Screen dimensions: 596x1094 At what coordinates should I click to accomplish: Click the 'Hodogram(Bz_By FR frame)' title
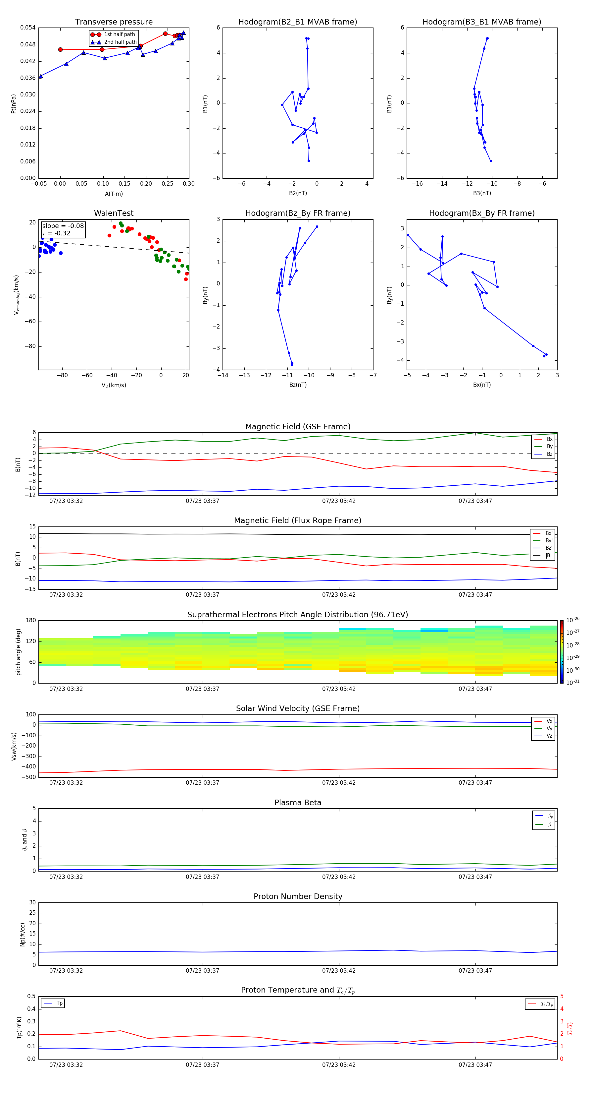(298, 213)
